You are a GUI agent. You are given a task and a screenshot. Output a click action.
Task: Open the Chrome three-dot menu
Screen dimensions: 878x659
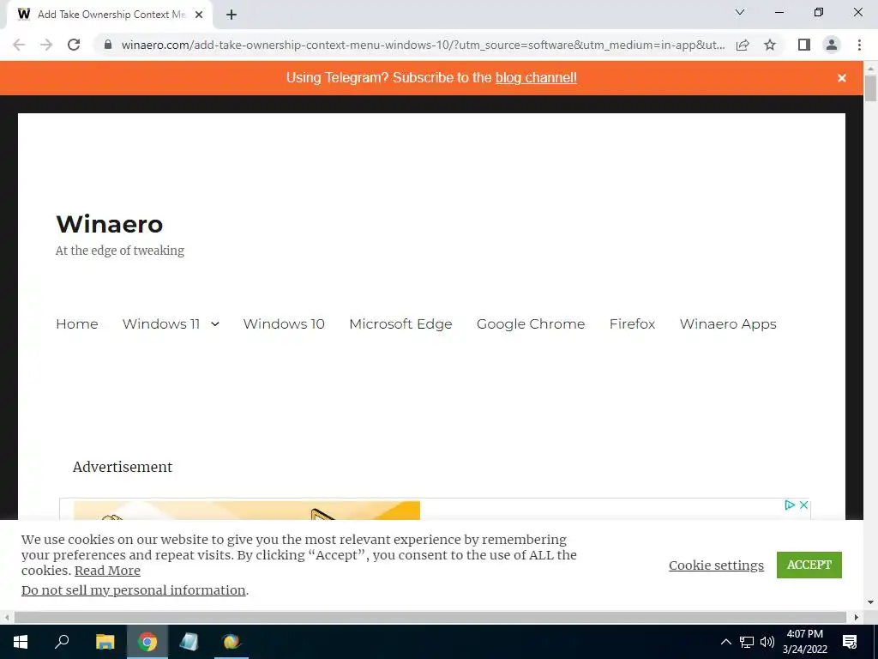(x=859, y=45)
